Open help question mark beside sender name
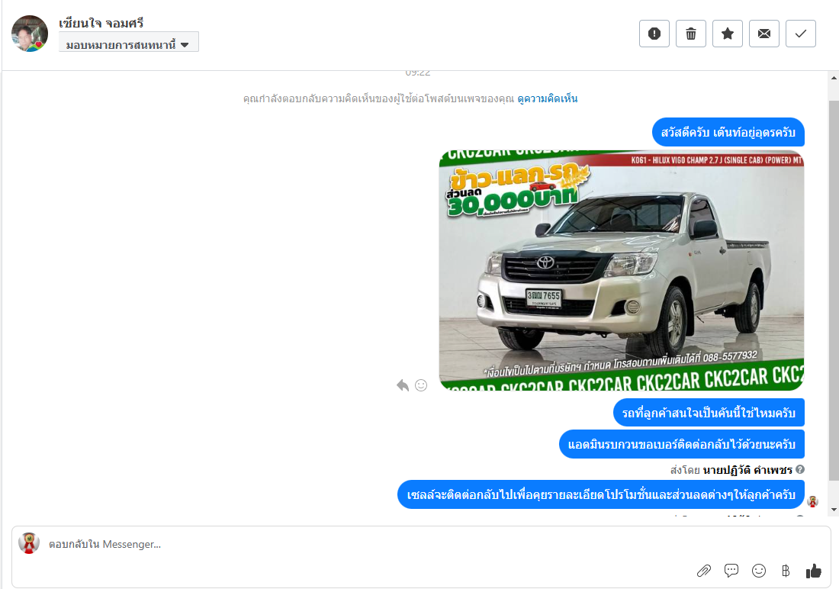The width and height of the screenshot is (839, 589). click(800, 469)
